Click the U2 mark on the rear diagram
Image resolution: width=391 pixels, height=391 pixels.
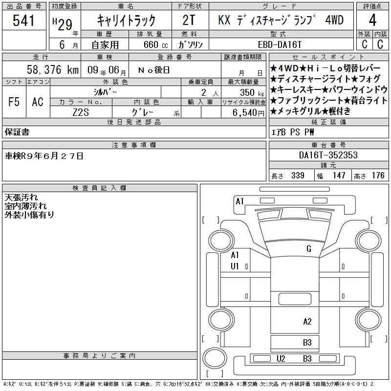[281, 359]
